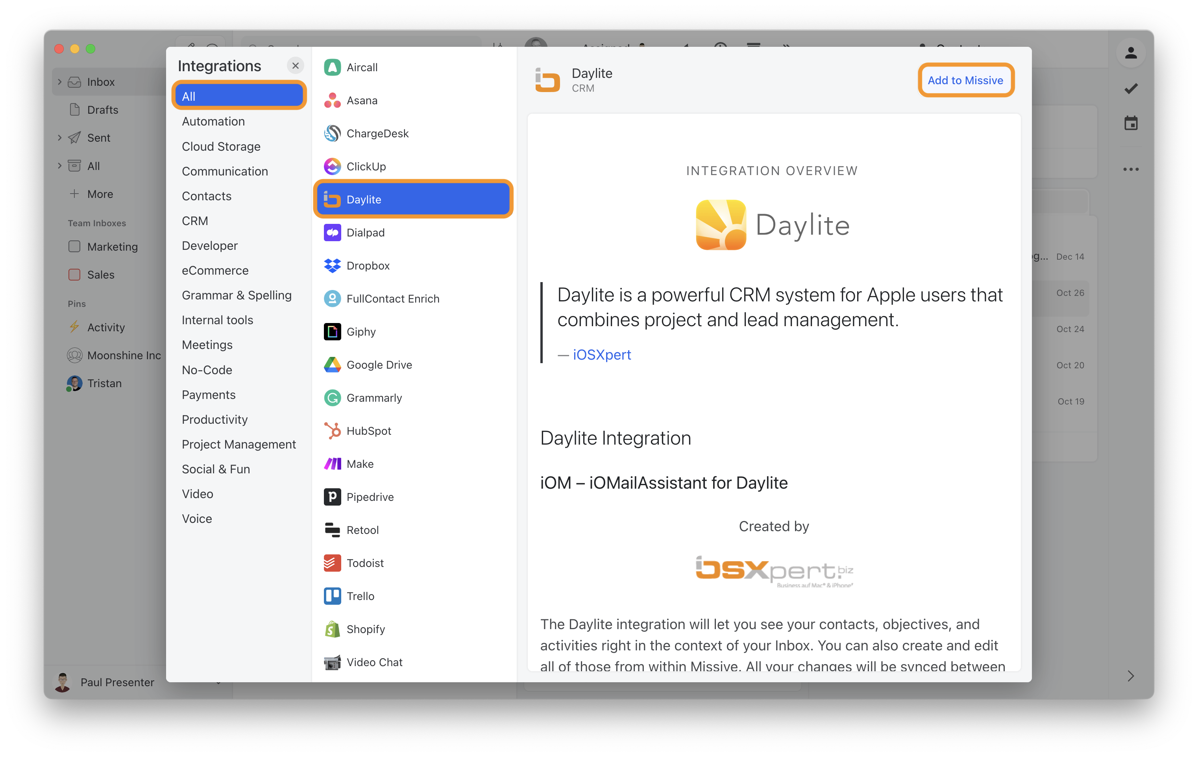Click the checkmark tasks icon in right rail

click(1131, 88)
